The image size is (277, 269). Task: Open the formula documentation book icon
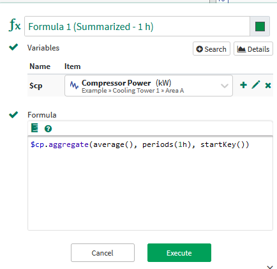coord(34,128)
